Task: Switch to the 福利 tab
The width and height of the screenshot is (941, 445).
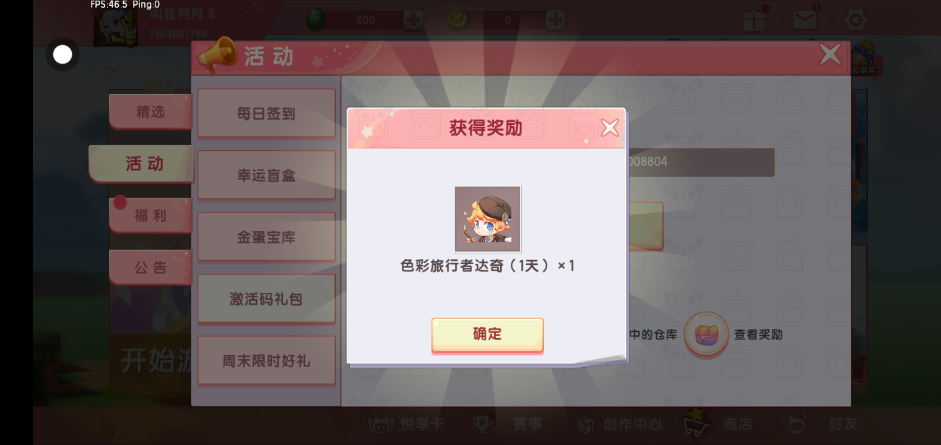Action: pos(150,215)
